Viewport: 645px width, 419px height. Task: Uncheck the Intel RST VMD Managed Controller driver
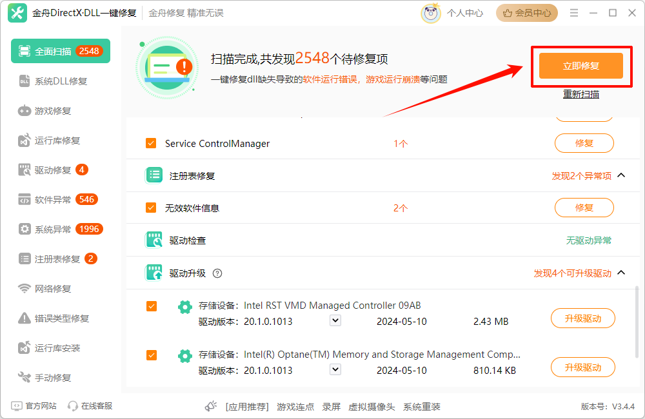(152, 306)
